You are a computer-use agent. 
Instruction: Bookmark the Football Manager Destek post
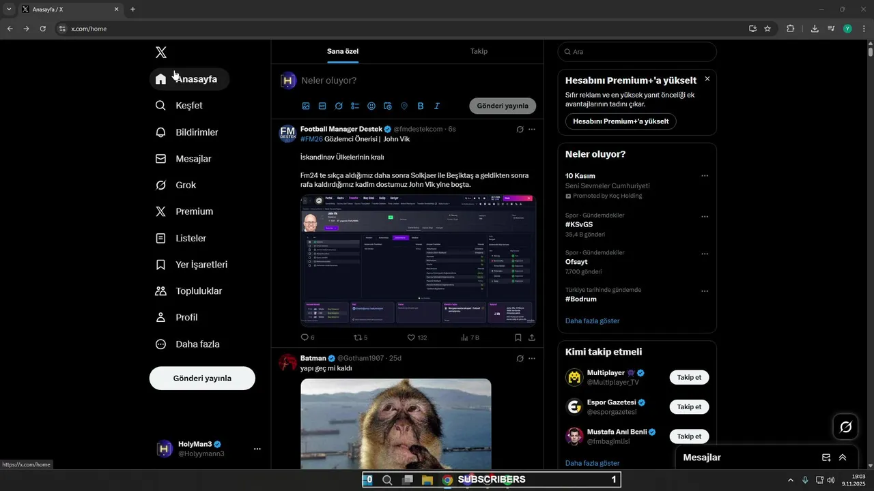tap(518, 338)
